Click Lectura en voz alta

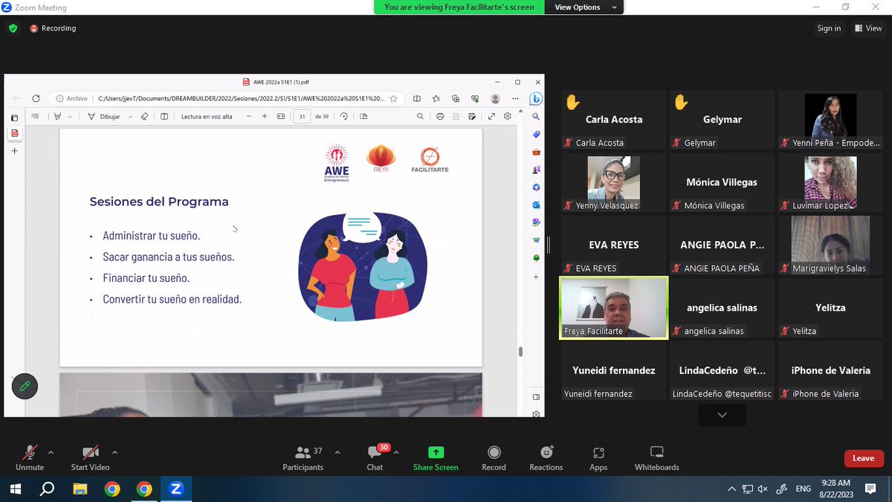point(207,116)
